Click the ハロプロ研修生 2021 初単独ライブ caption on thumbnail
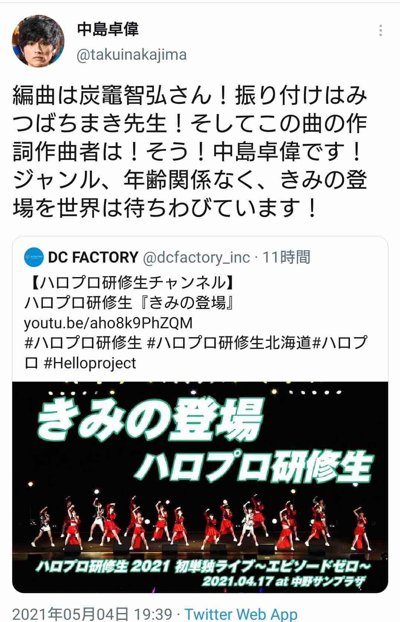Image resolution: width=400 pixels, height=622 pixels. (x=203, y=566)
